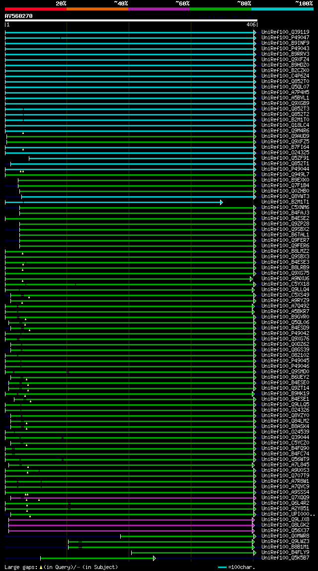
Task: Open the UniRef100_P49043 subject entry
Action: [285, 48]
